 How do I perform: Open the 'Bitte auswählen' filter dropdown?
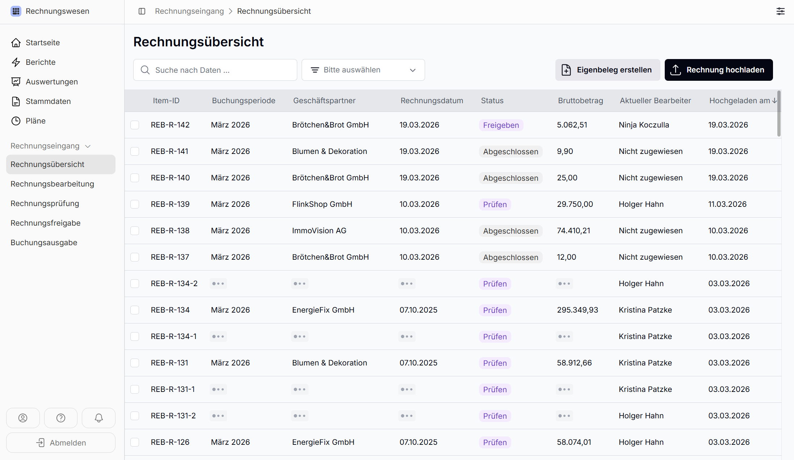click(363, 70)
